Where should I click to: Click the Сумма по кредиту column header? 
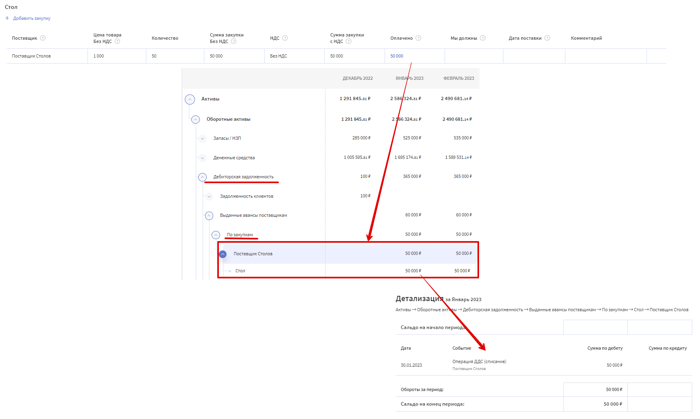click(668, 348)
